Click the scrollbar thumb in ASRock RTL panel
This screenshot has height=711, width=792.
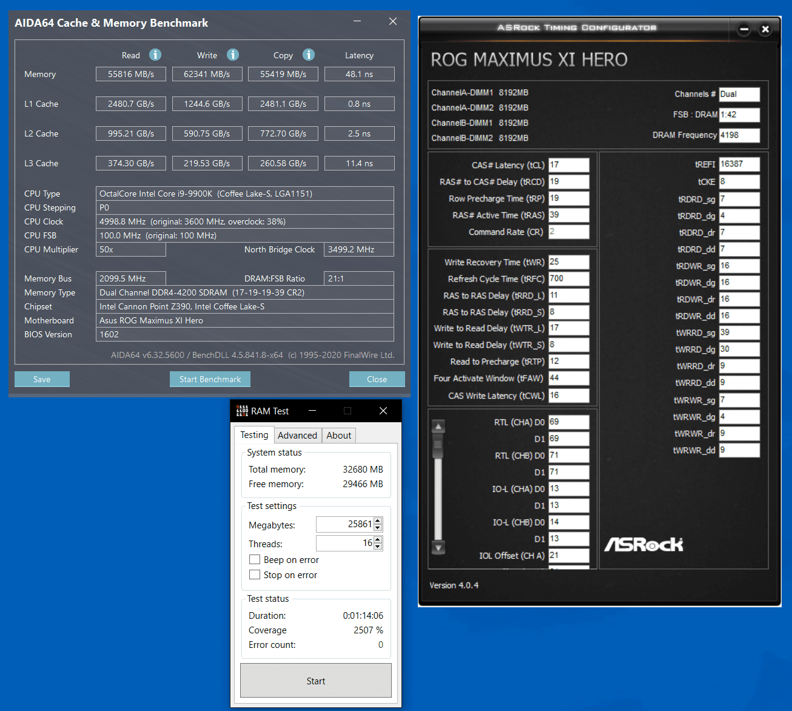438,446
